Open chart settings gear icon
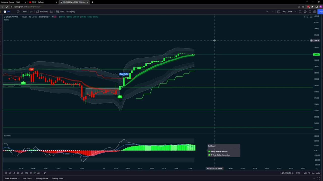 coord(305,12)
